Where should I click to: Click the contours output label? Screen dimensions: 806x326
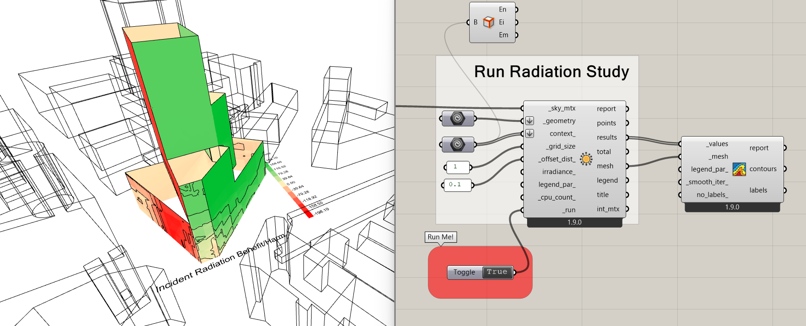pyautogui.click(x=763, y=169)
